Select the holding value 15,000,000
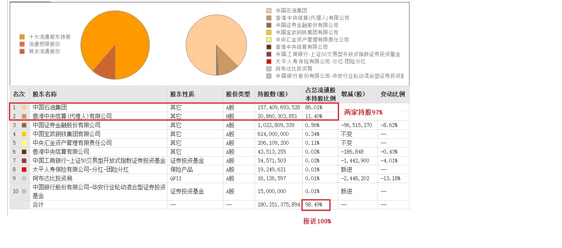Screen dimensions: 562x248 point(272,191)
